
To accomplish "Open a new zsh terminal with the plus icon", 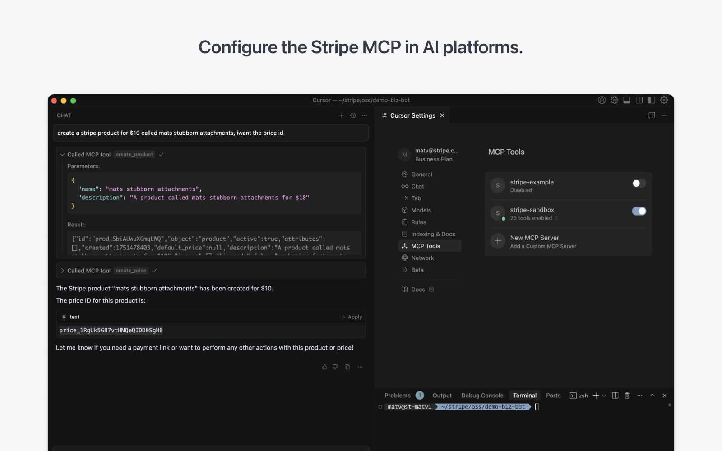I will tap(597, 395).
